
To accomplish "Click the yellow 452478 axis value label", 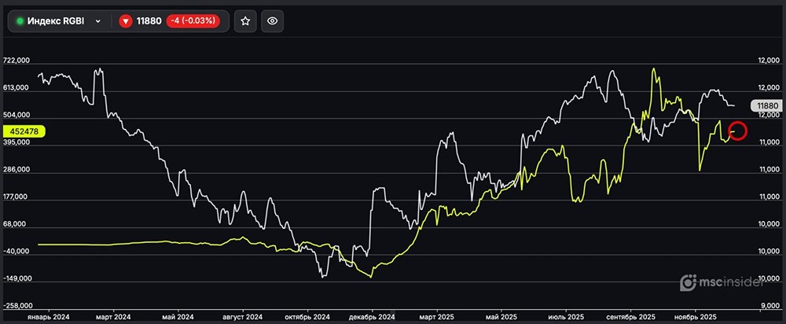I will click(x=24, y=131).
